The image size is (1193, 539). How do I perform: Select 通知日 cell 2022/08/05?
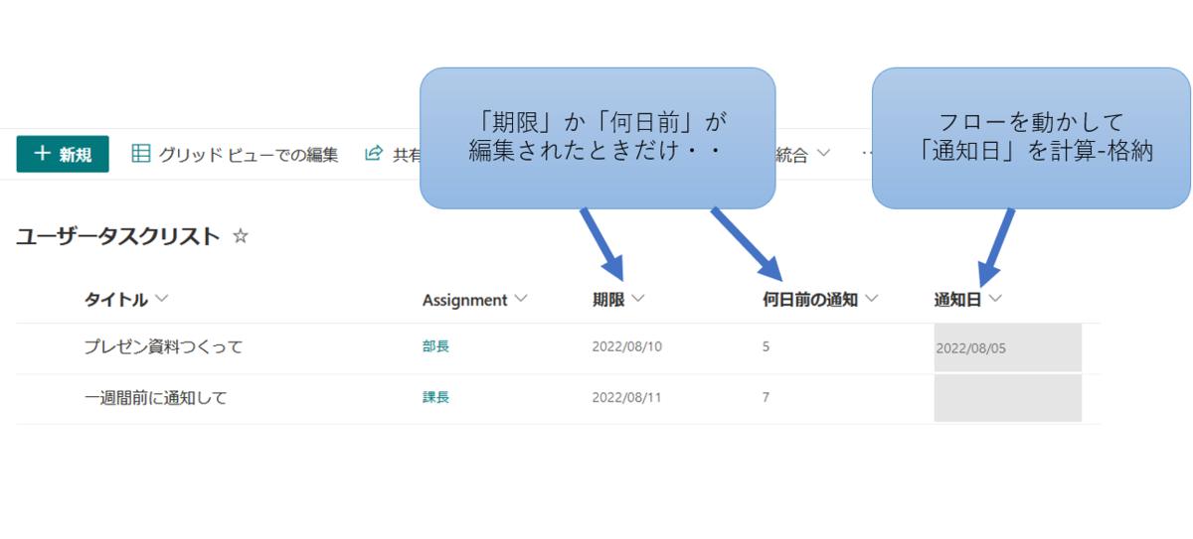pyautogui.click(x=1007, y=348)
